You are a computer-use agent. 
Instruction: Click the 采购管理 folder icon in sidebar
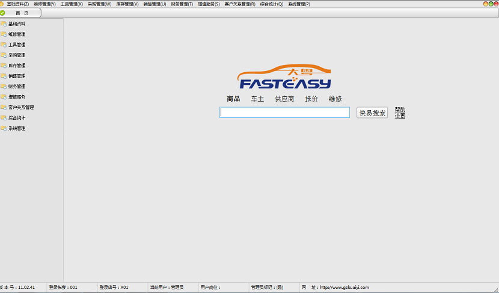(4, 55)
